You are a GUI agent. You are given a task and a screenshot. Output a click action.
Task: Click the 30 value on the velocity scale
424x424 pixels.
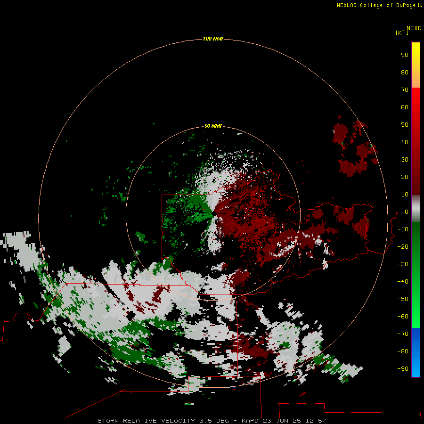[405, 160]
